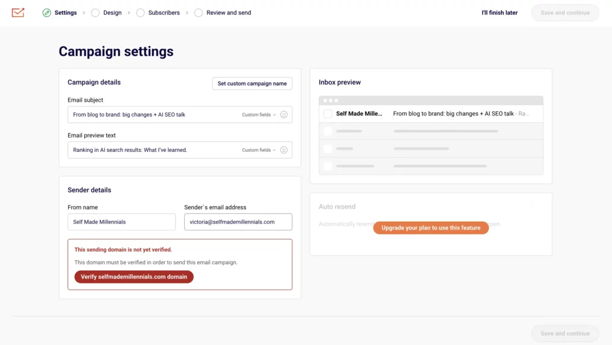
Task: Click the Design step circle icon
Action: 95,13
